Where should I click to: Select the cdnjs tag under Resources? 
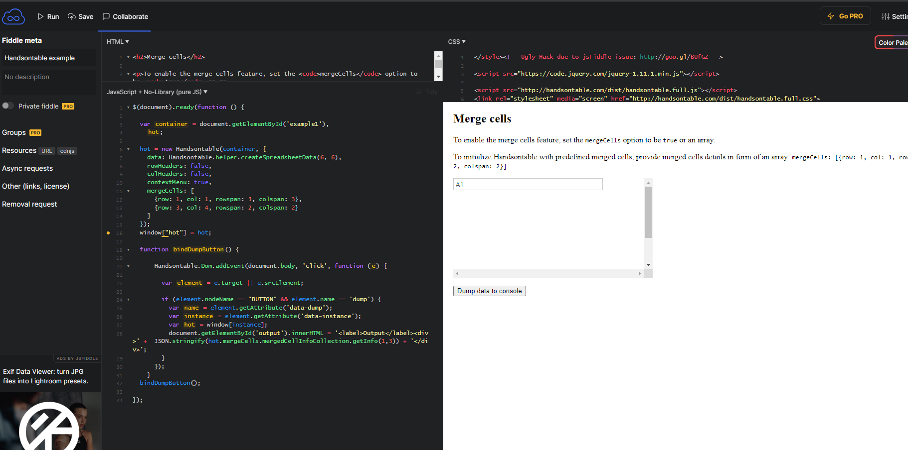[67, 151]
